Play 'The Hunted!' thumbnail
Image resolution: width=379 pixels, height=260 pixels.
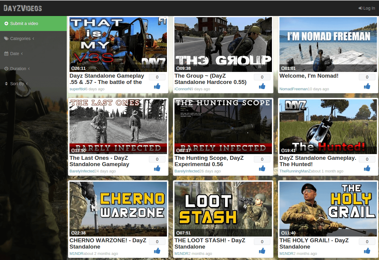click(328, 127)
